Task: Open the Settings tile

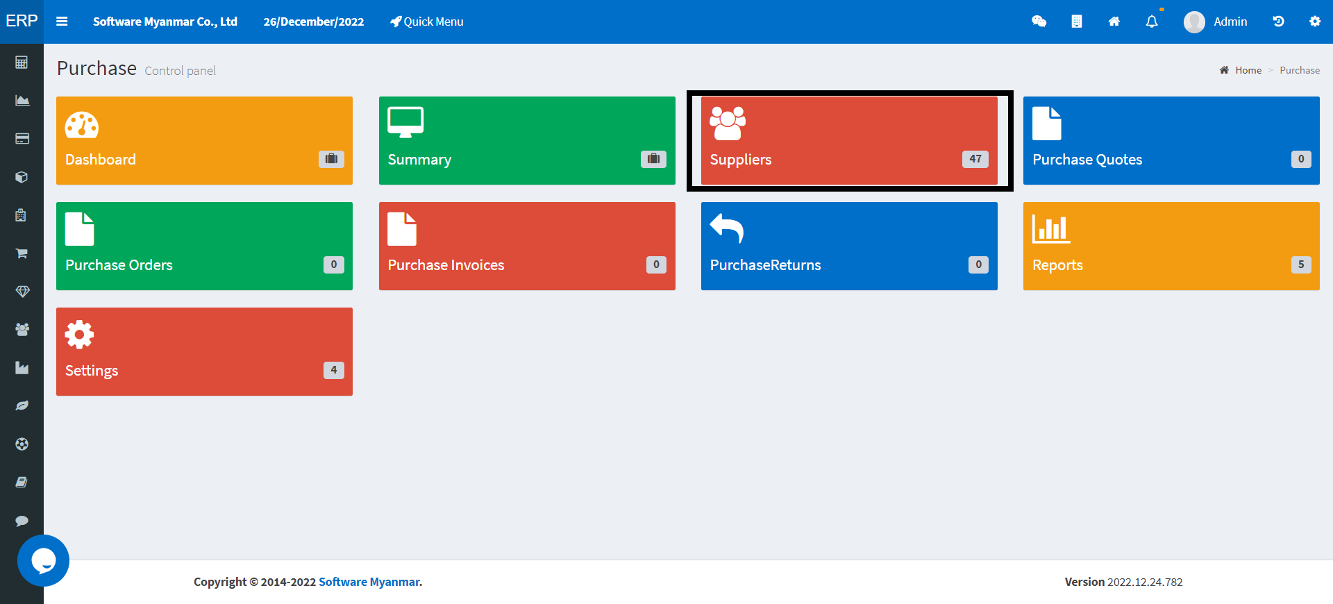Action: tap(204, 351)
